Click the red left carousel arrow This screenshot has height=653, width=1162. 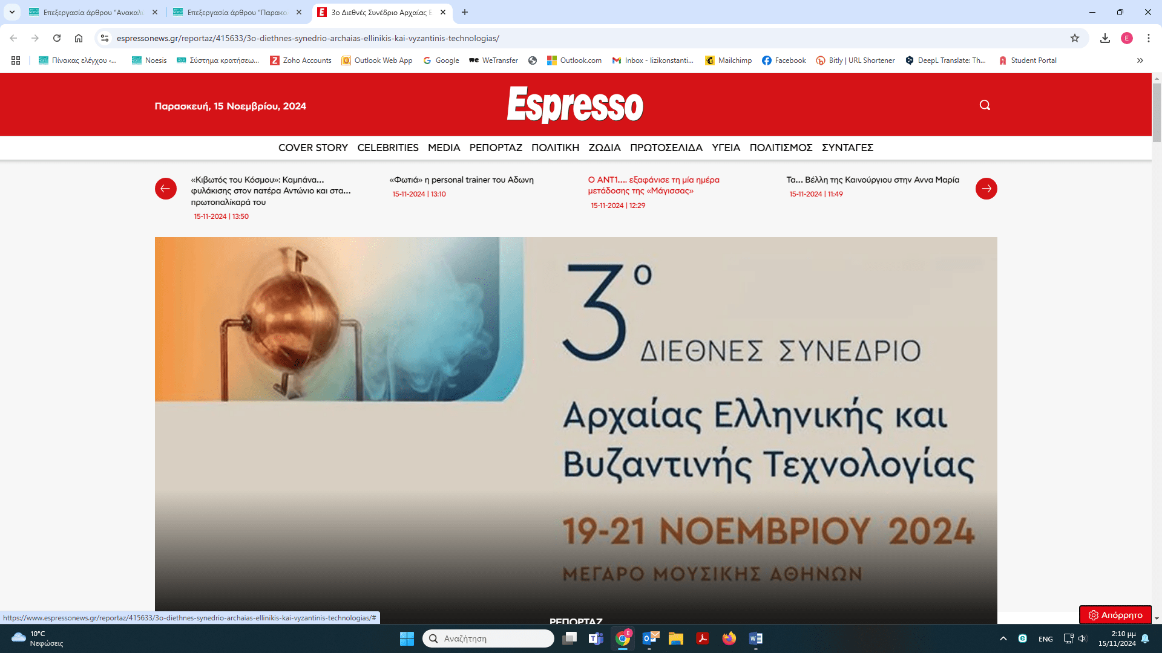coord(165,189)
